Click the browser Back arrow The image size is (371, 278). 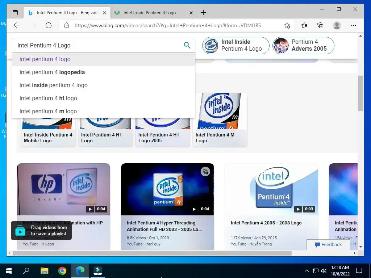coord(17,25)
